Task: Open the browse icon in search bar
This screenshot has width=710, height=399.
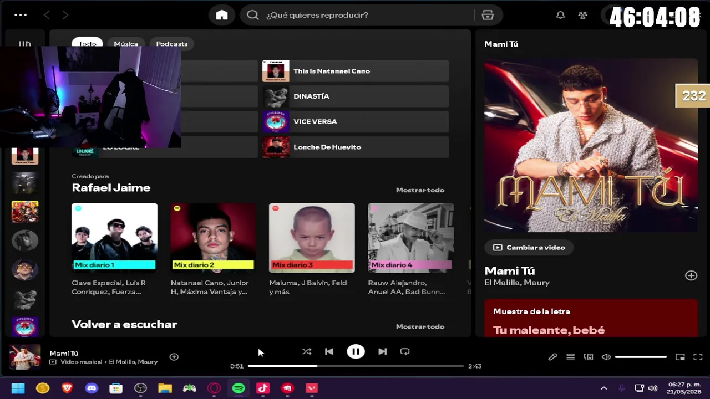Action: tap(488, 15)
